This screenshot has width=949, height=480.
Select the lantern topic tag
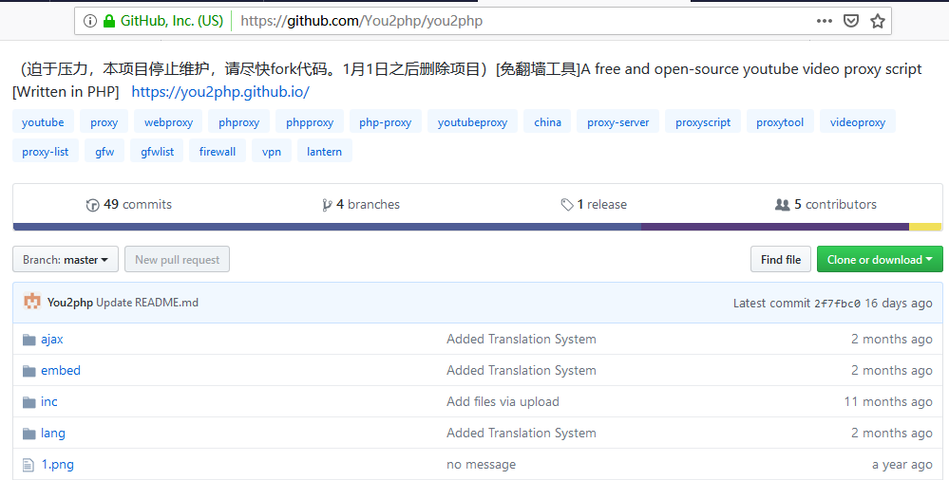324,152
